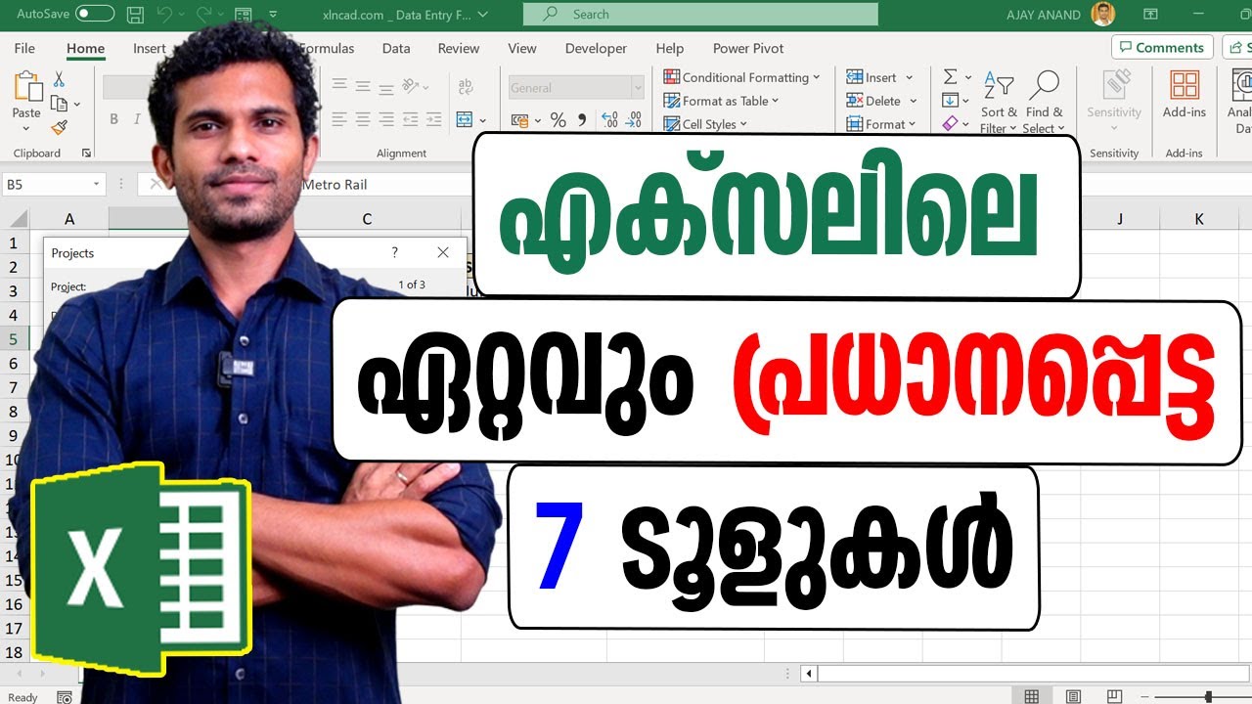Click the Center alignment icon
Screen dimensions: 1252x704
[363, 119]
